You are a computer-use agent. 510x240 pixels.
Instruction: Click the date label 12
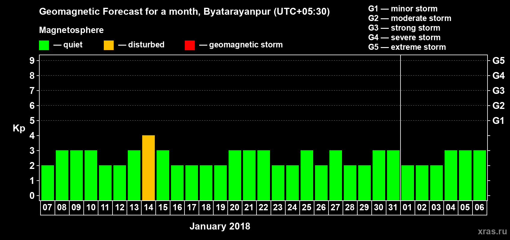(x=119, y=207)
